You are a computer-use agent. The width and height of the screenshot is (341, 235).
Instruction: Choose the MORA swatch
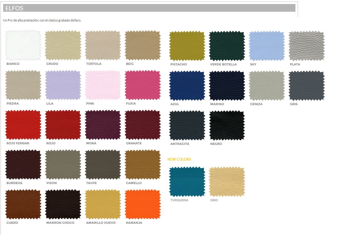pyautogui.click(x=103, y=125)
